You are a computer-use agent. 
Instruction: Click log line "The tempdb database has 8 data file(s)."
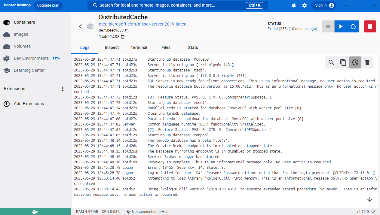188,141
